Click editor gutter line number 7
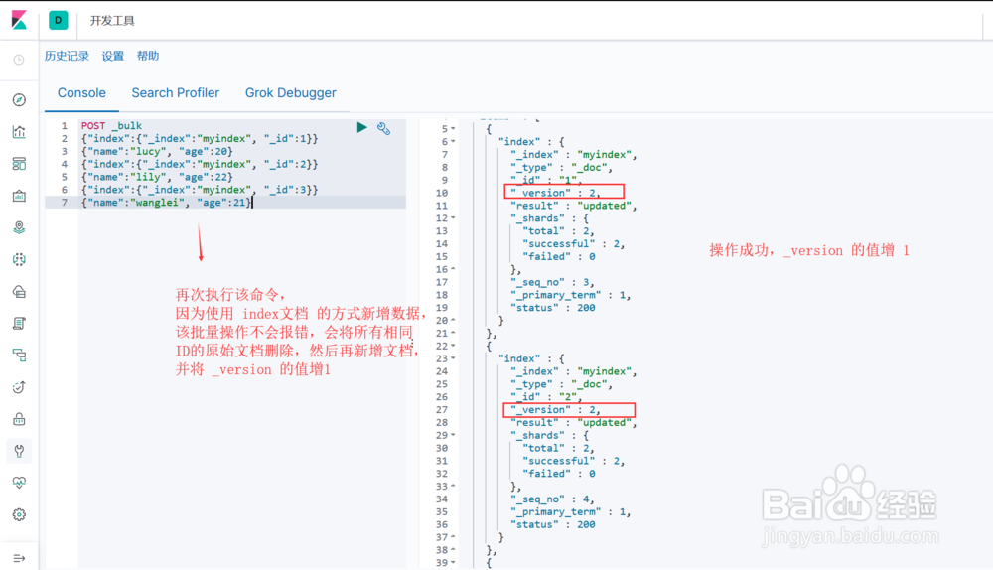 pyautogui.click(x=64, y=202)
